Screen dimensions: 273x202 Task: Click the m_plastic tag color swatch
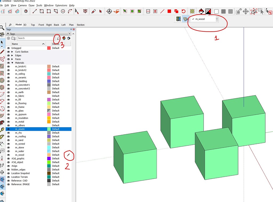point(50,129)
